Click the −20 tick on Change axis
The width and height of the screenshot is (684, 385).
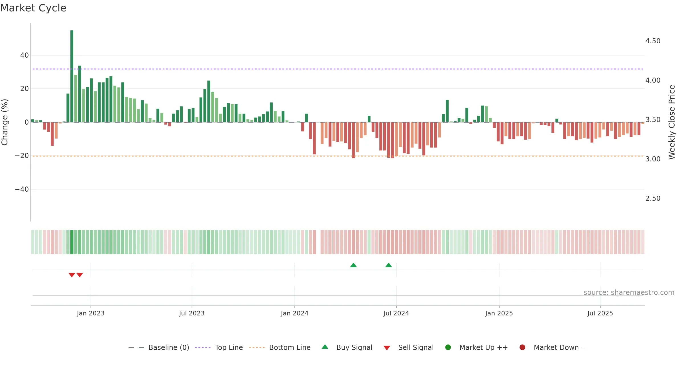point(22,156)
